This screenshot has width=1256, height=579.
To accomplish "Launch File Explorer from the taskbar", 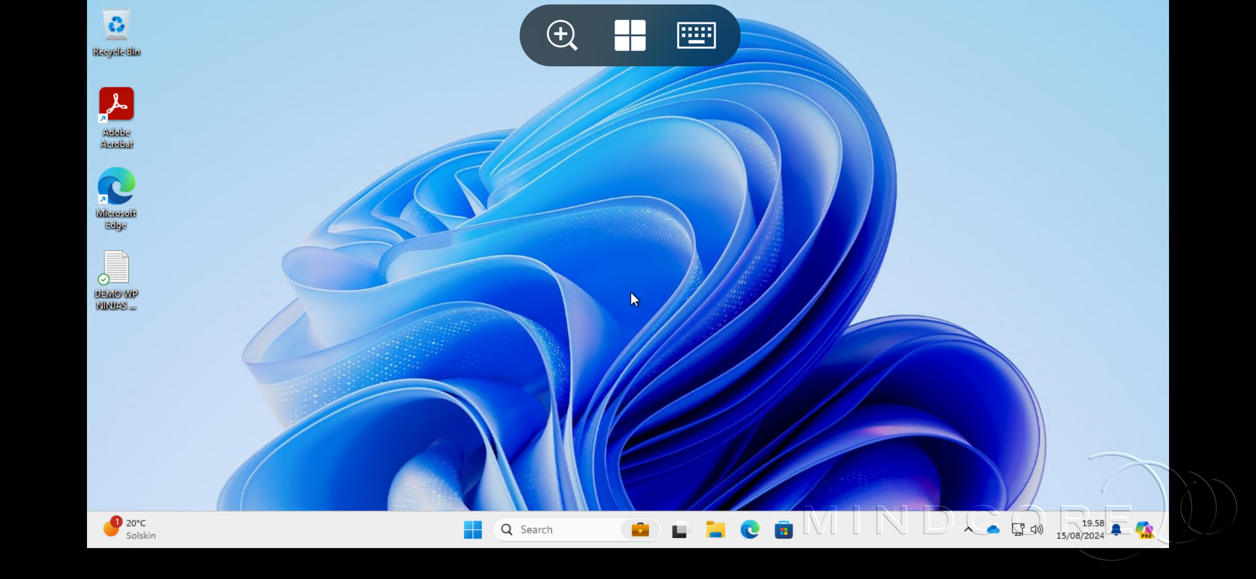I will tap(715, 529).
